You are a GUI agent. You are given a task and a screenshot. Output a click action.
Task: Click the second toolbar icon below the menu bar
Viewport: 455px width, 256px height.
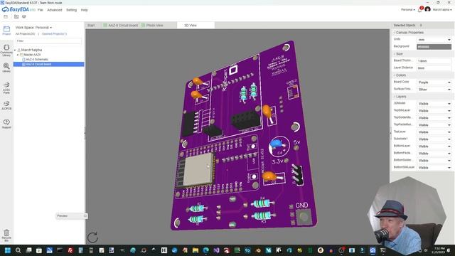pyautogui.click(x=16, y=17)
